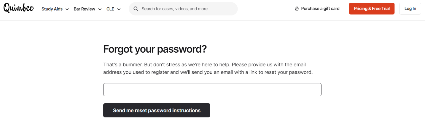Viewport: 425px width, 131px height.
Task: Click the 'That's a bummer' text line
Action: tap(204, 64)
